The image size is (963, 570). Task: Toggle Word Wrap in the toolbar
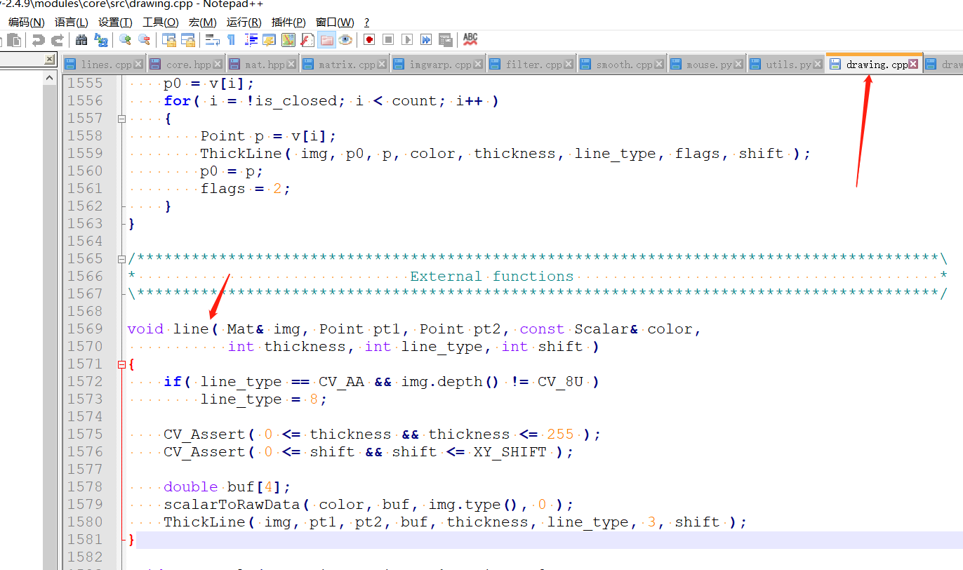213,40
